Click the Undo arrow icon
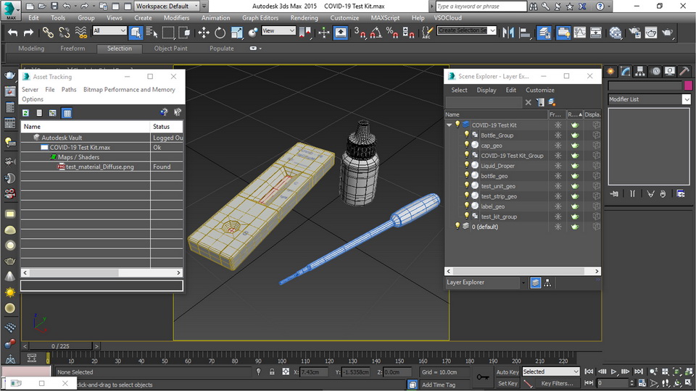 pos(12,33)
